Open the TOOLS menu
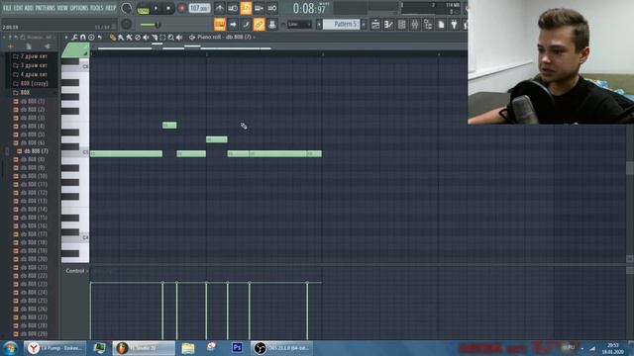This screenshot has height=356, width=634. click(97, 8)
